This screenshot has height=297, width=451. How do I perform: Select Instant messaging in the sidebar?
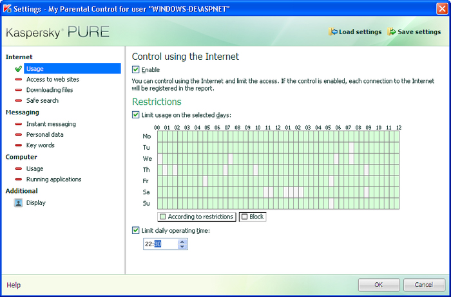click(51, 124)
